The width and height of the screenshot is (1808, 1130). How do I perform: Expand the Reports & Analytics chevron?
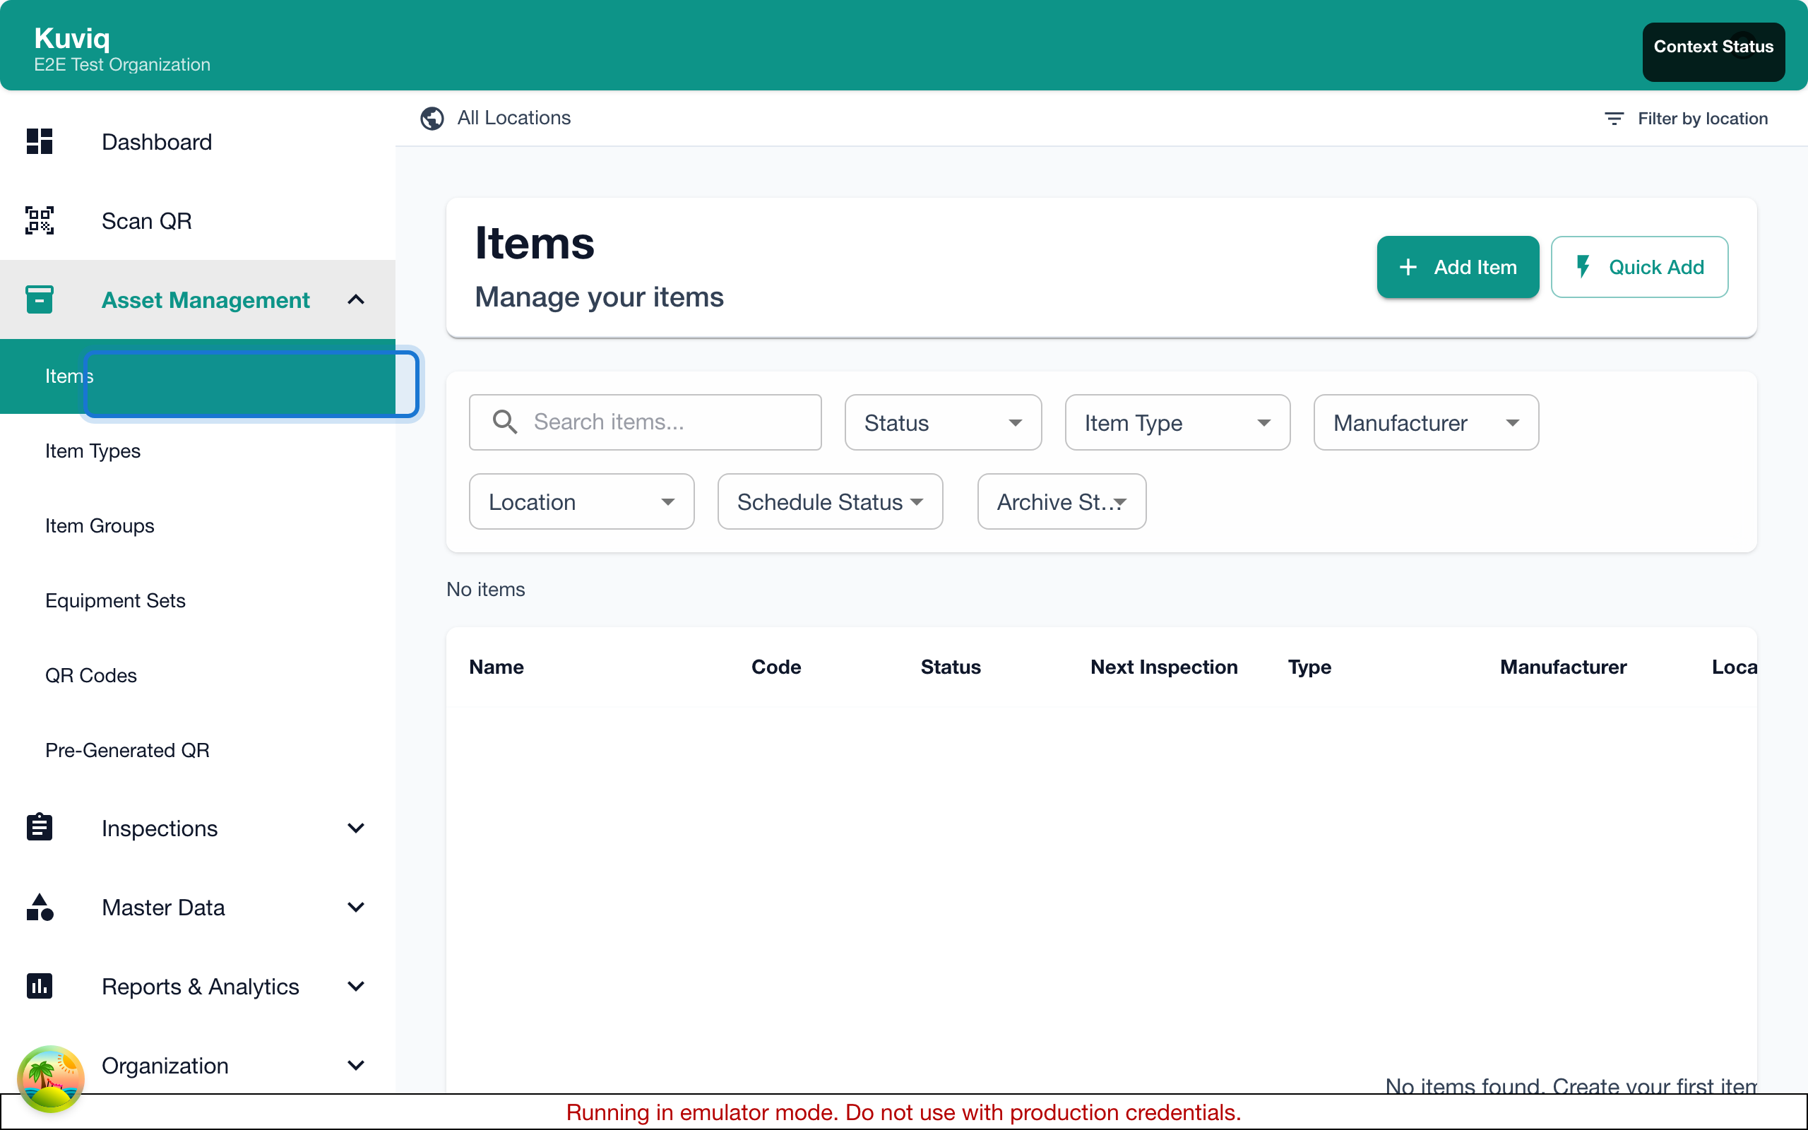(356, 986)
